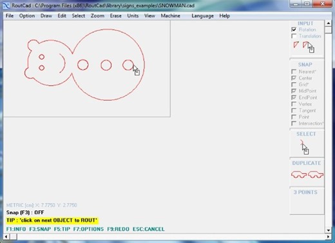
Task: Click the right DUPLICATE shape icon
Action: (316, 175)
